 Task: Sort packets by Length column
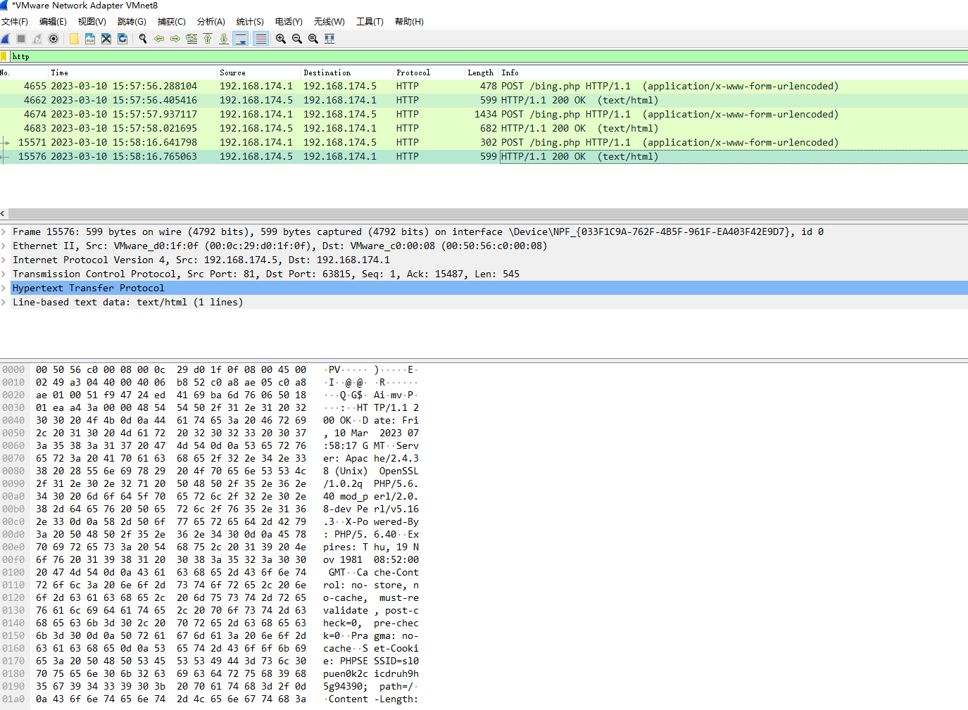pos(482,72)
